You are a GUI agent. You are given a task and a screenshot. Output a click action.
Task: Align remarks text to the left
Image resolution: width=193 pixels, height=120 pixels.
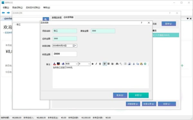(x=105, y=64)
